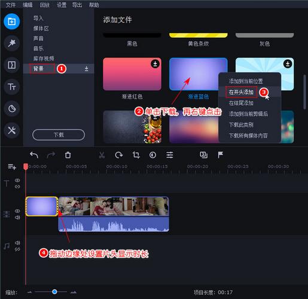Click zoom in icon right of zoom slider

[74, 292]
